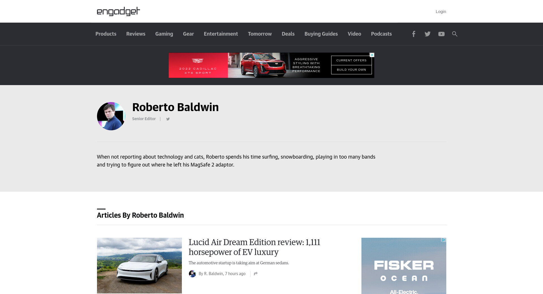Share the Lucid Air article
Viewport: 543px width, 294px height.
pyautogui.click(x=256, y=274)
